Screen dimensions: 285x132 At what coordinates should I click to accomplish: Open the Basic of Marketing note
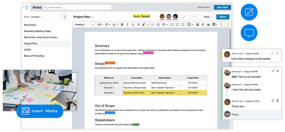pos(46,56)
